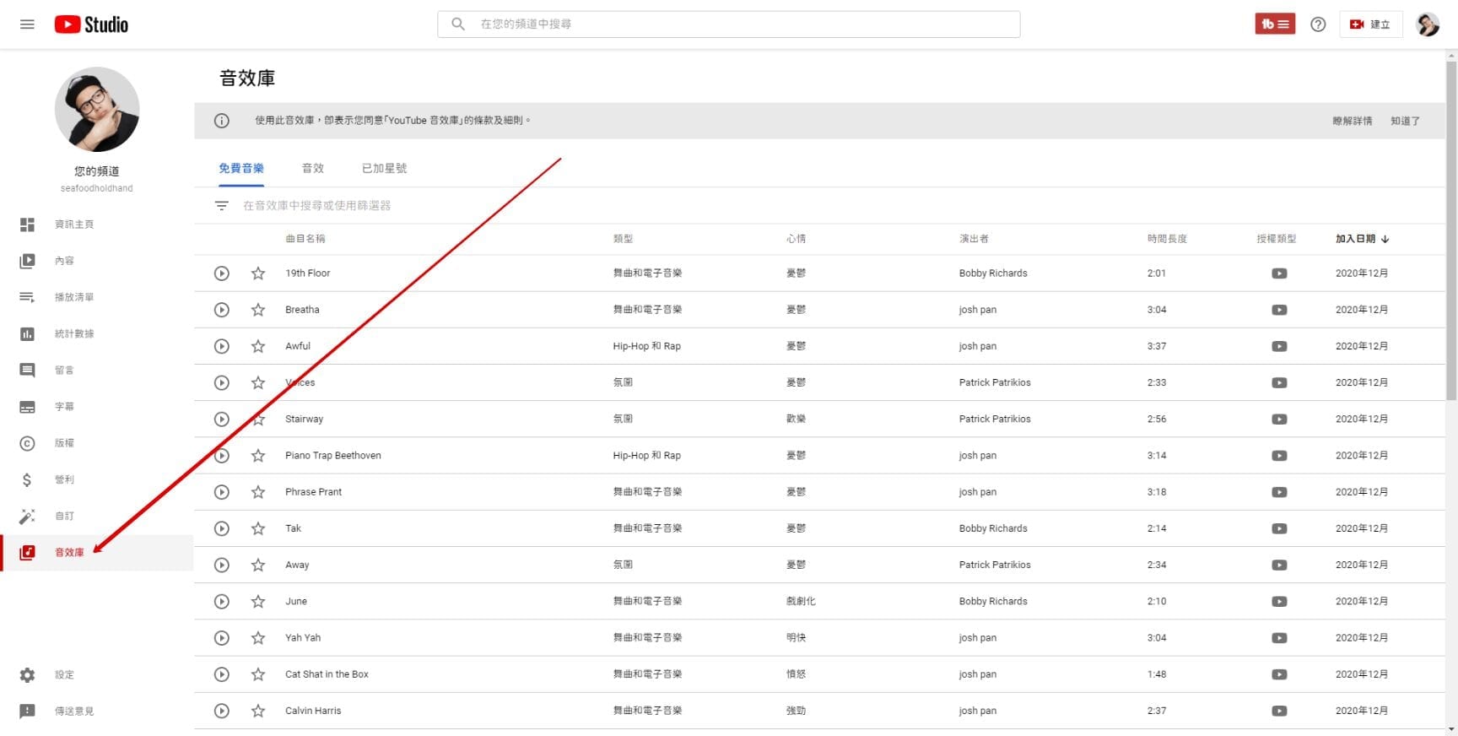The image size is (1458, 736).
Task: Open Settings gear in sidebar
Action: tap(28, 674)
